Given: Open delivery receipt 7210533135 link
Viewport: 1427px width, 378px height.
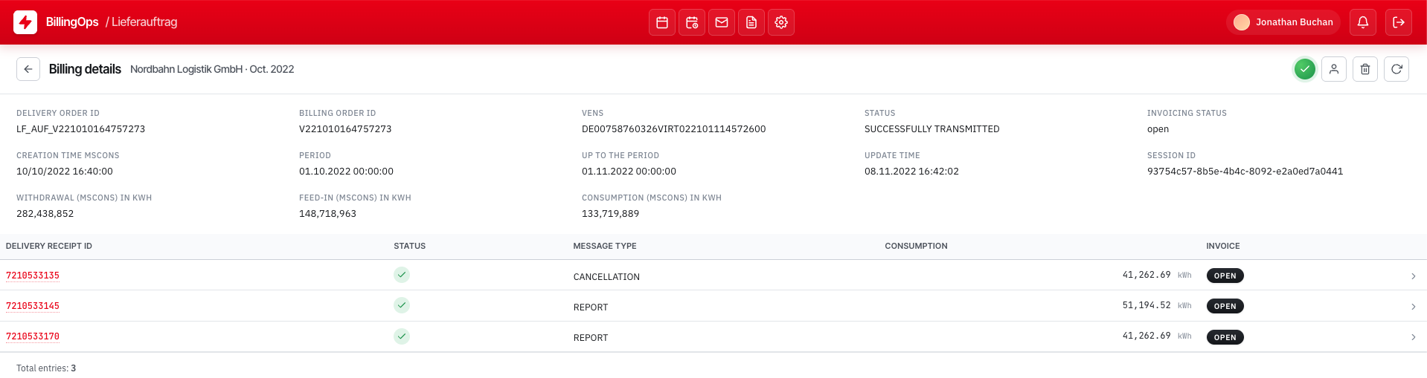Looking at the screenshot, I should 33,276.
